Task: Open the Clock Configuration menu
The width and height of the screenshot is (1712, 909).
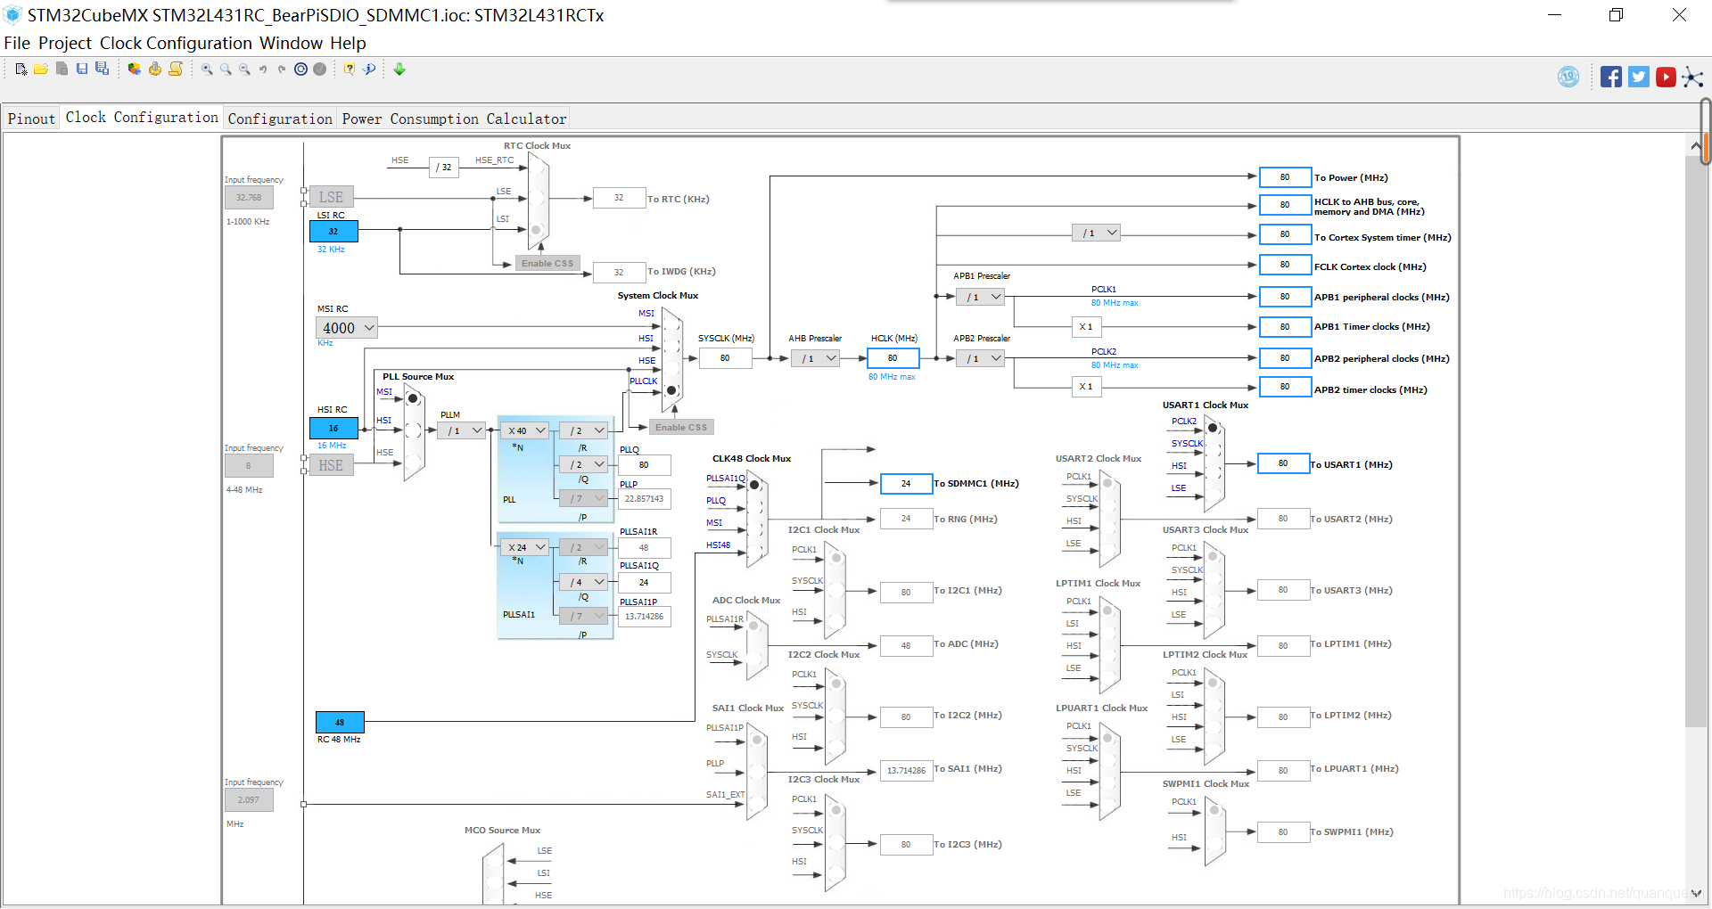Action: tap(176, 43)
